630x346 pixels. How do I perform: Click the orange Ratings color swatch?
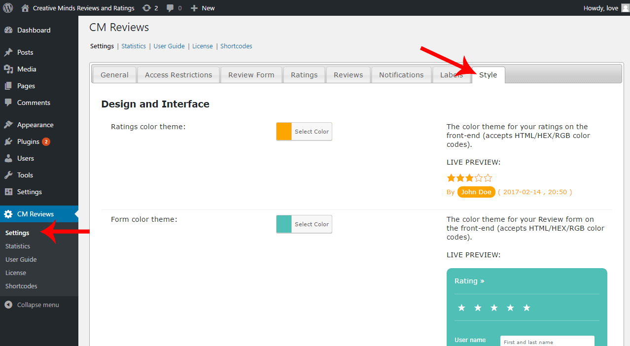284,132
